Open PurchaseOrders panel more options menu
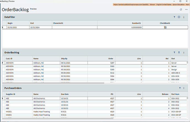This screenshot has height=122, width=190. [184, 88]
